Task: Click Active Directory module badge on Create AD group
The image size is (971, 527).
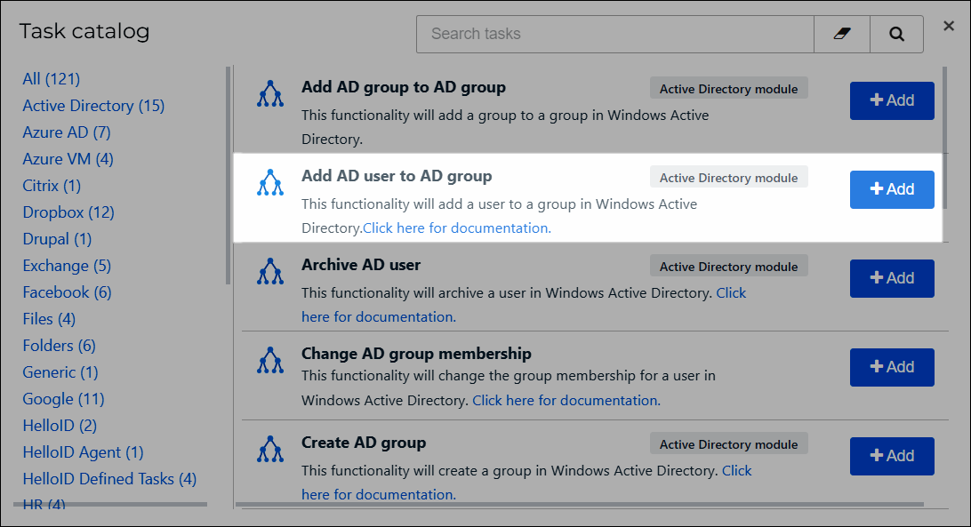Action: [x=729, y=444]
